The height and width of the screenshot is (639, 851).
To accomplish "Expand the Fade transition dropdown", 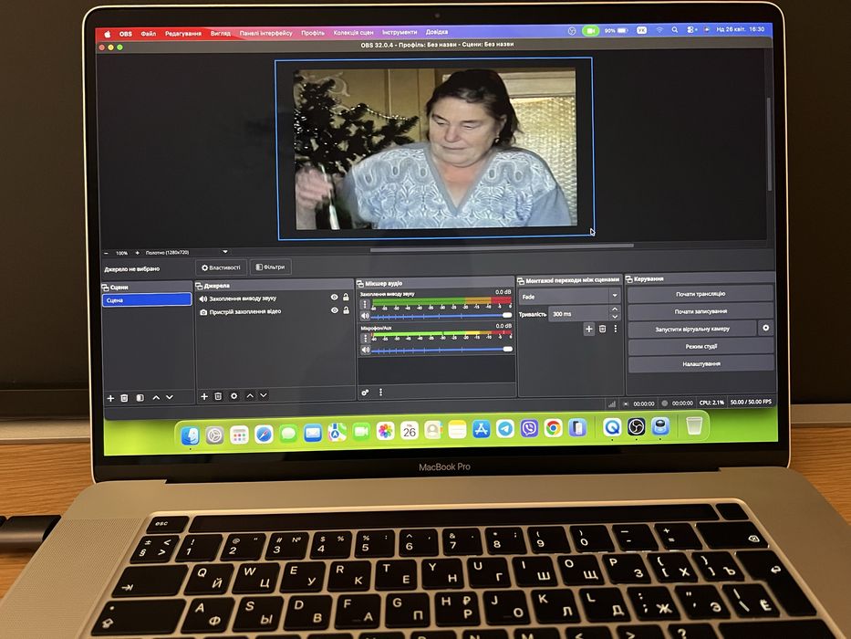I will pyautogui.click(x=570, y=296).
